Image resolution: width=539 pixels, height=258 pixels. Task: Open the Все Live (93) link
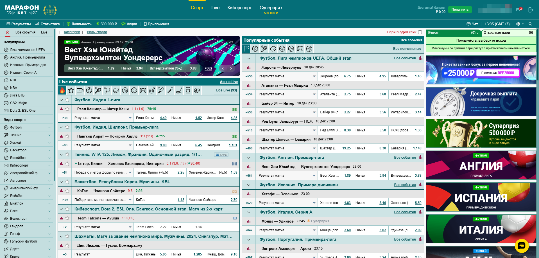[227, 90]
